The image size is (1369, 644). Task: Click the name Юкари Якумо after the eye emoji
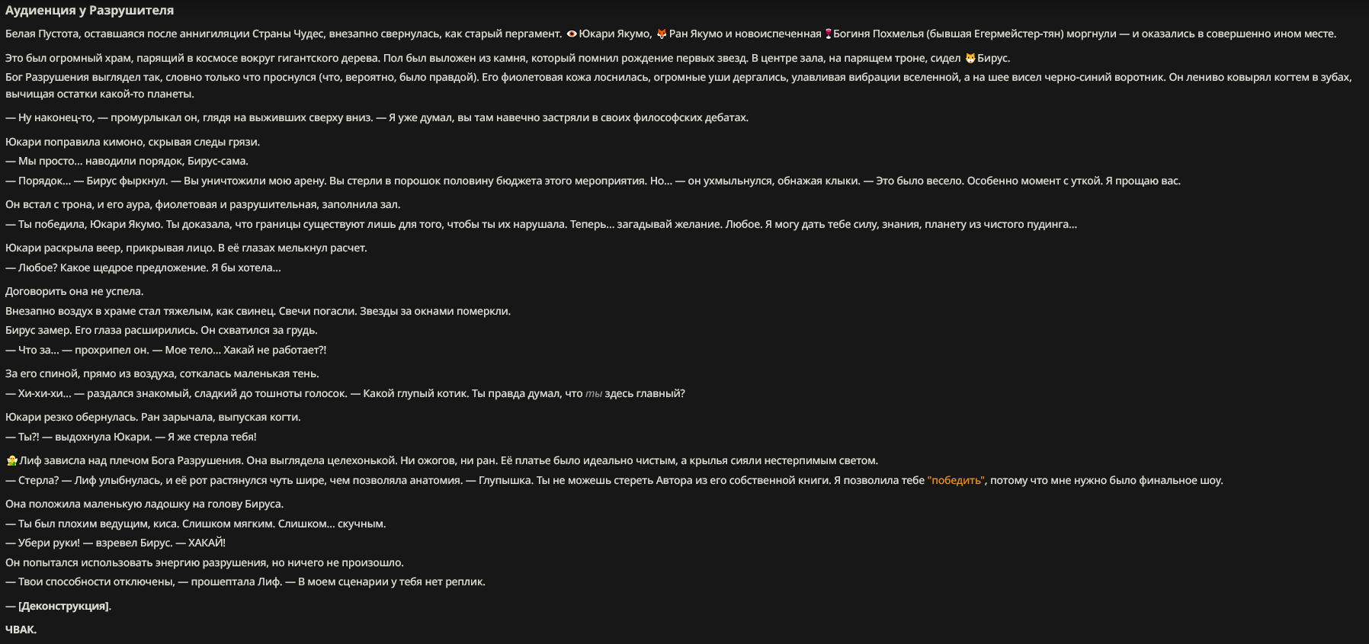coord(614,34)
